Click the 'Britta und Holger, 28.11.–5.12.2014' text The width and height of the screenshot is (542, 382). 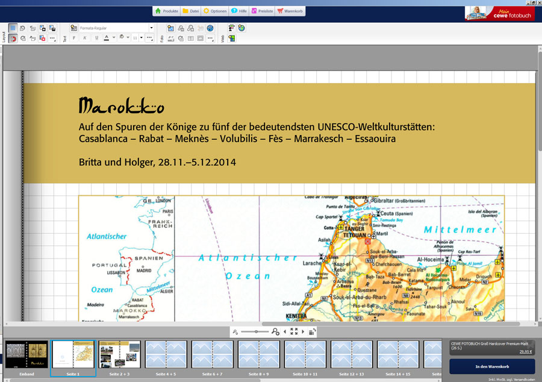tap(157, 162)
